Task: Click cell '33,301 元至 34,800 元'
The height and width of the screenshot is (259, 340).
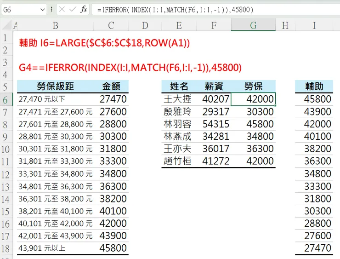Action: pos(55,174)
